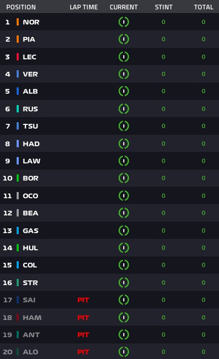Click the tyre icon in ALO row

coord(124,352)
